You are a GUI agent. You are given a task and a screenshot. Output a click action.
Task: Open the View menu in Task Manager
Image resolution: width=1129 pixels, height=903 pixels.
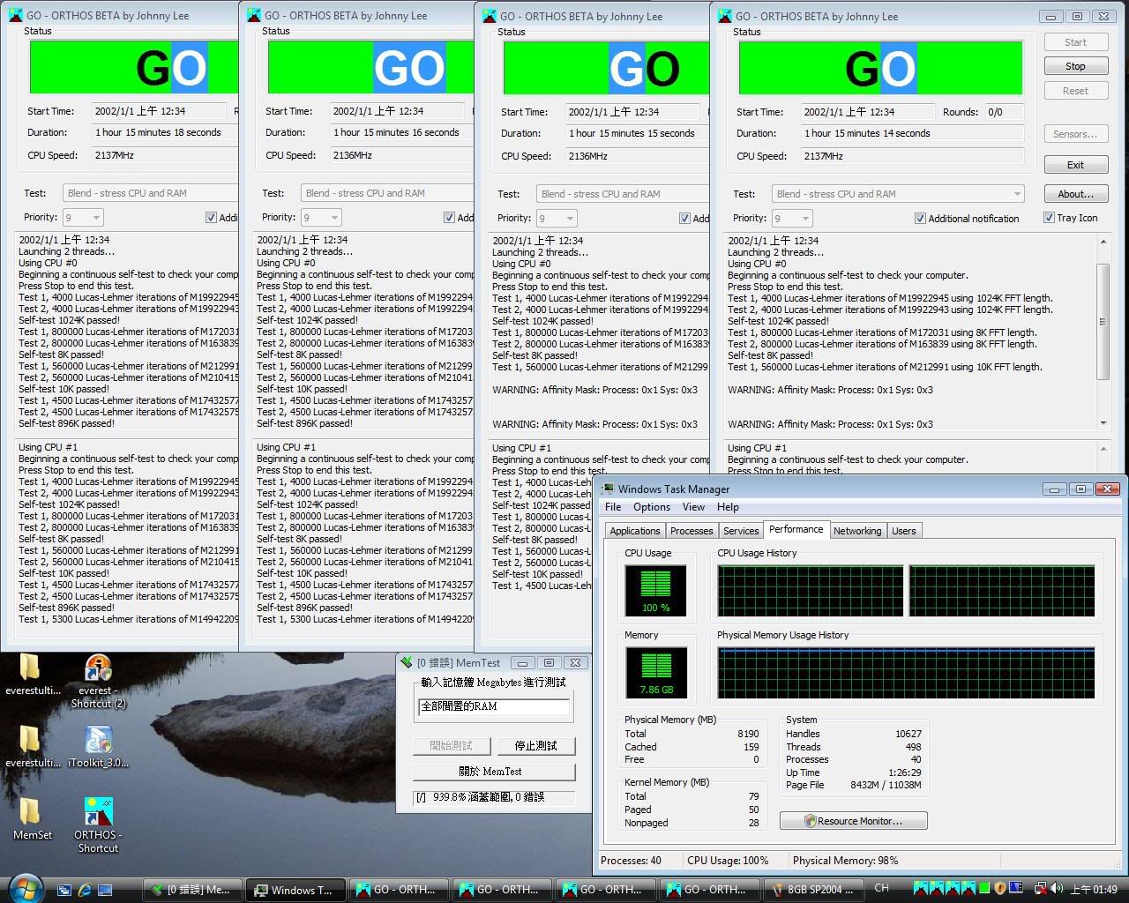tap(693, 507)
